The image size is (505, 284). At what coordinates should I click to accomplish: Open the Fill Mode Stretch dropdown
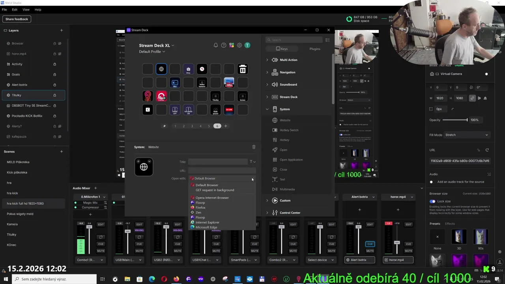467,135
